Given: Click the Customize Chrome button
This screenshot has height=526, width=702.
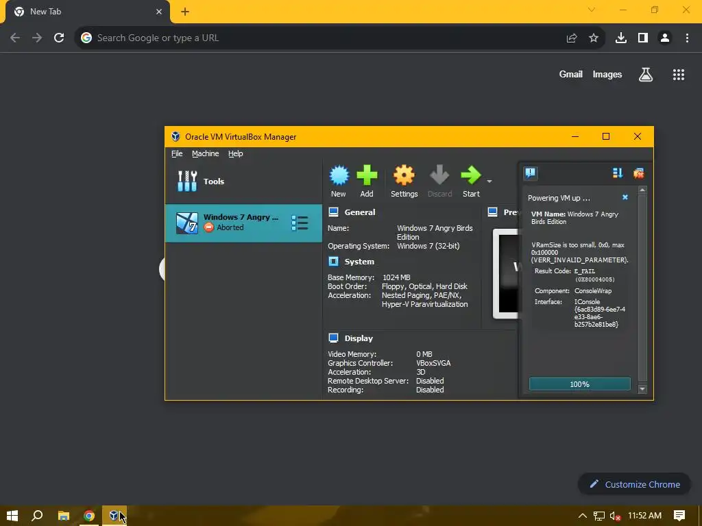Looking at the screenshot, I should (x=634, y=484).
